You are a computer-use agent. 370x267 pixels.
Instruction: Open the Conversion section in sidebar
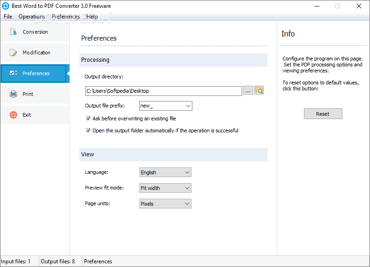click(x=35, y=32)
